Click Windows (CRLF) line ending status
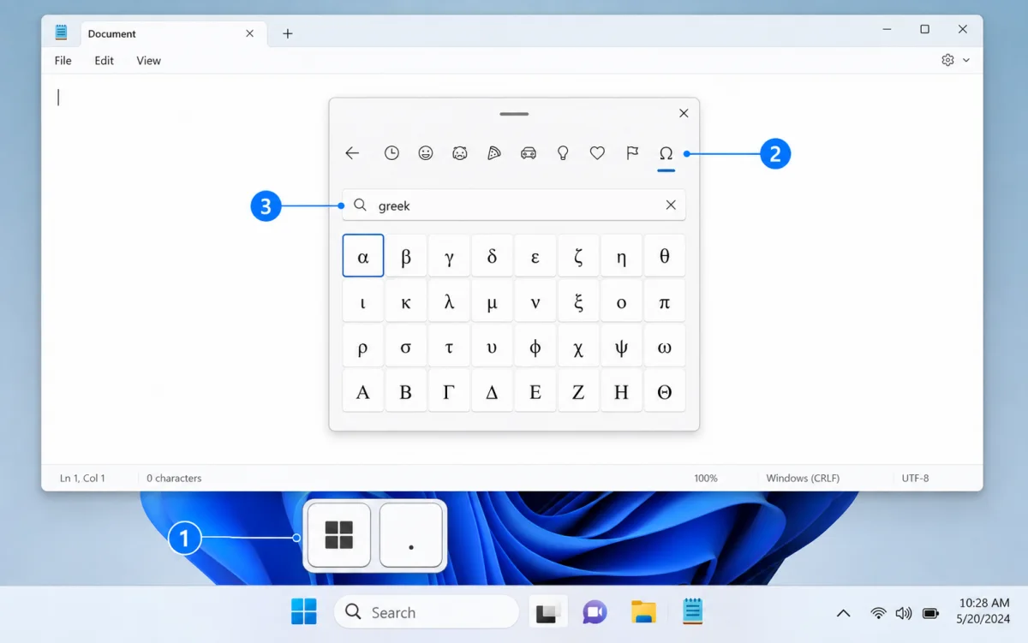Image resolution: width=1028 pixels, height=643 pixels. pos(803,478)
